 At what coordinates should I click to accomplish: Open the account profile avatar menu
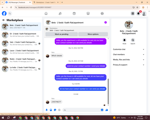coord(144,13)
